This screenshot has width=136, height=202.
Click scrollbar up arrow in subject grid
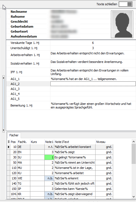[x=134, y=142]
